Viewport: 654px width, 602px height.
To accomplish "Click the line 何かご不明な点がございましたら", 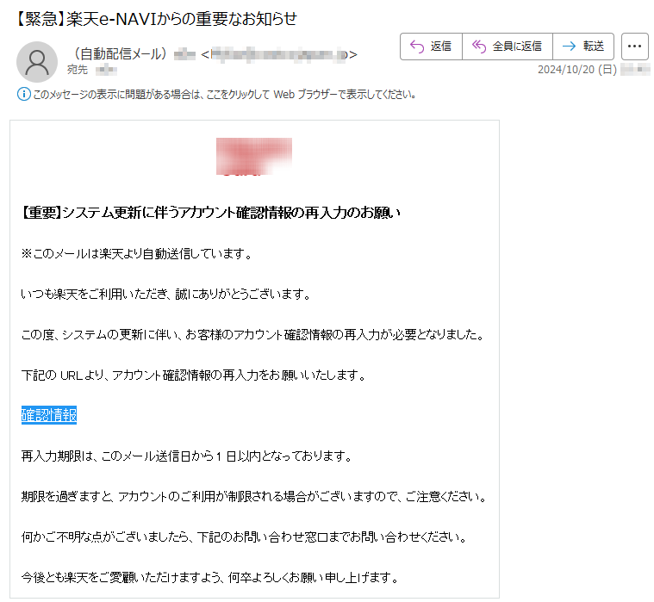I will tap(244, 537).
